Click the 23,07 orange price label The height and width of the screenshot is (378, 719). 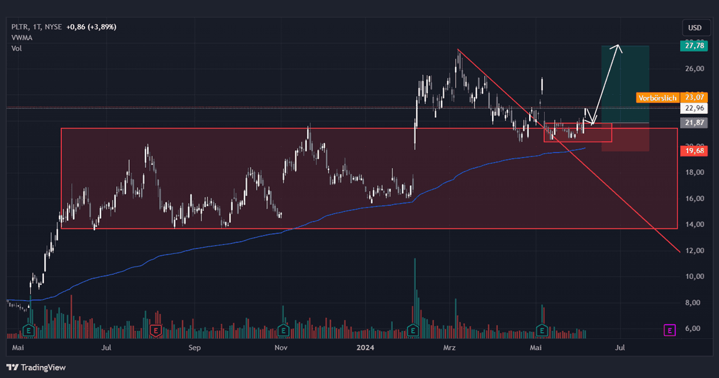tap(695, 98)
